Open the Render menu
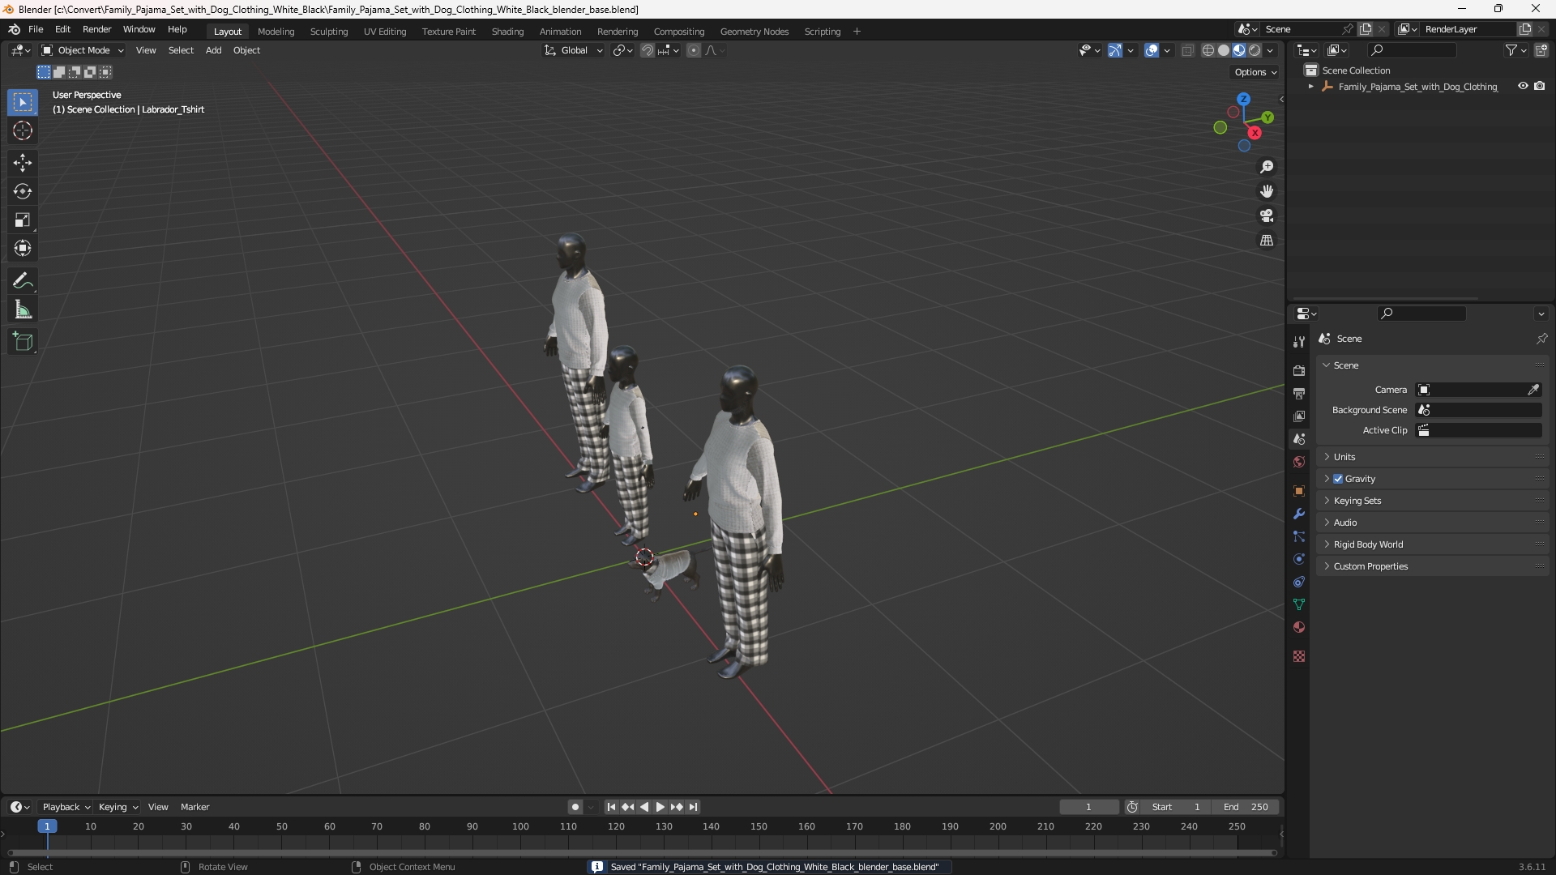This screenshot has height=875, width=1556. click(96, 29)
